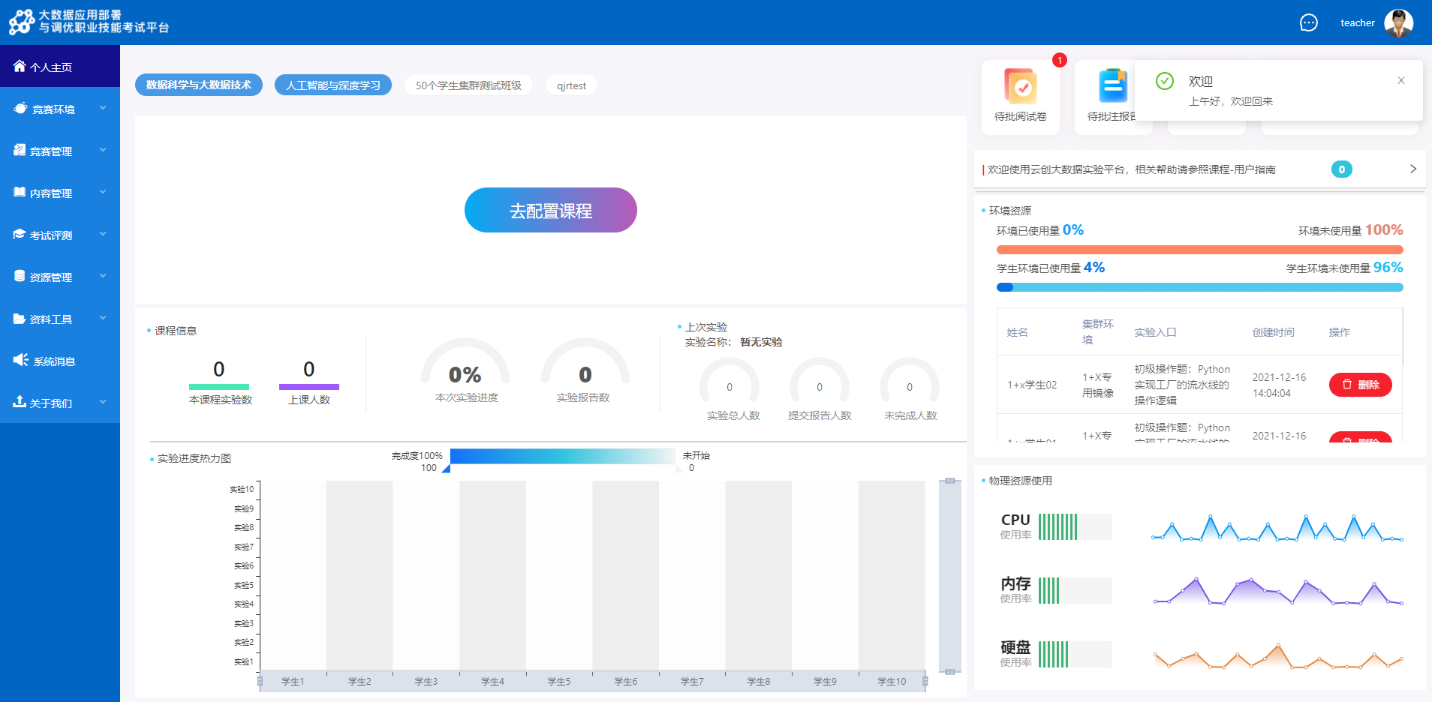Expand the 内容管理 sidebar menu

pyautogui.click(x=60, y=193)
